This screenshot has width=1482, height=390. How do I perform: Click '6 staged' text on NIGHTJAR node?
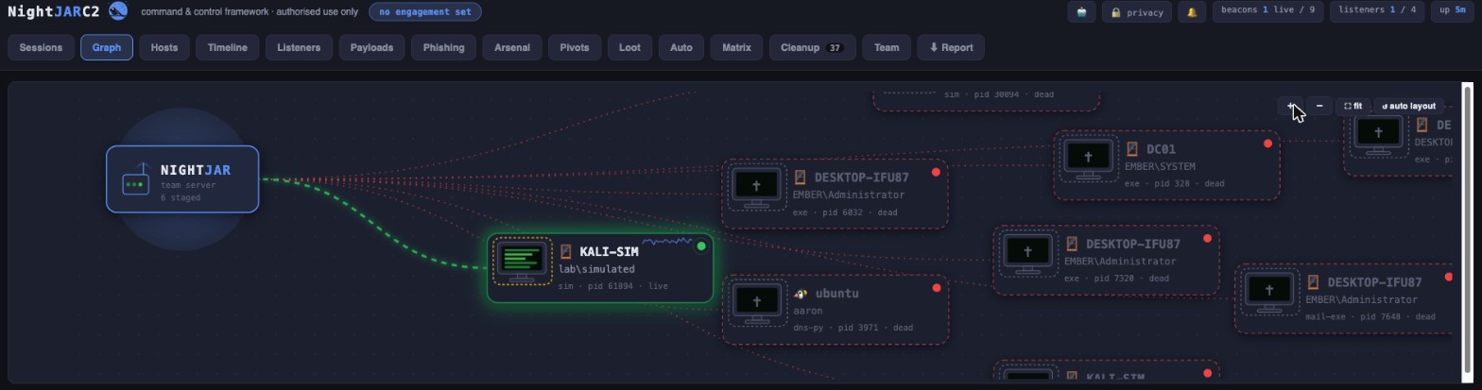pyautogui.click(x=181, y=197)
